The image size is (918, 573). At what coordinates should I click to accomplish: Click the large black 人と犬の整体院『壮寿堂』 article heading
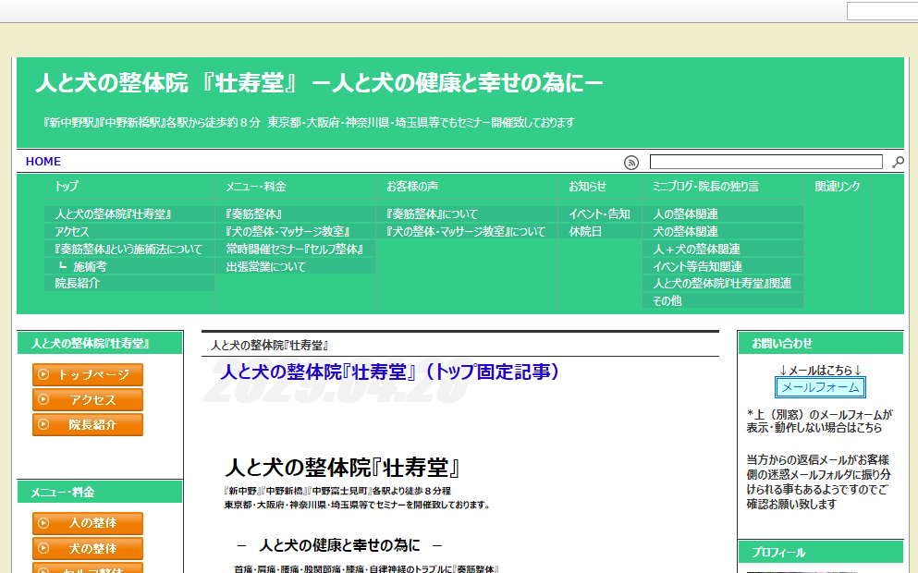click(x=342, y=469)
